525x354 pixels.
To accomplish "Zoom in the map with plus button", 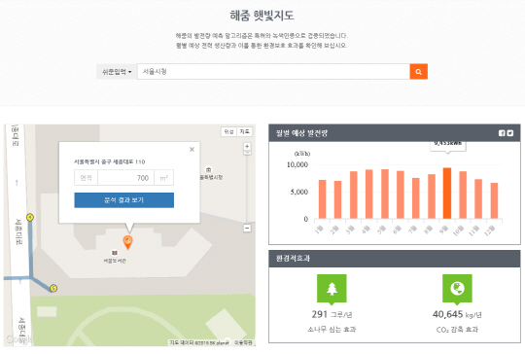I will click(247, 146).
